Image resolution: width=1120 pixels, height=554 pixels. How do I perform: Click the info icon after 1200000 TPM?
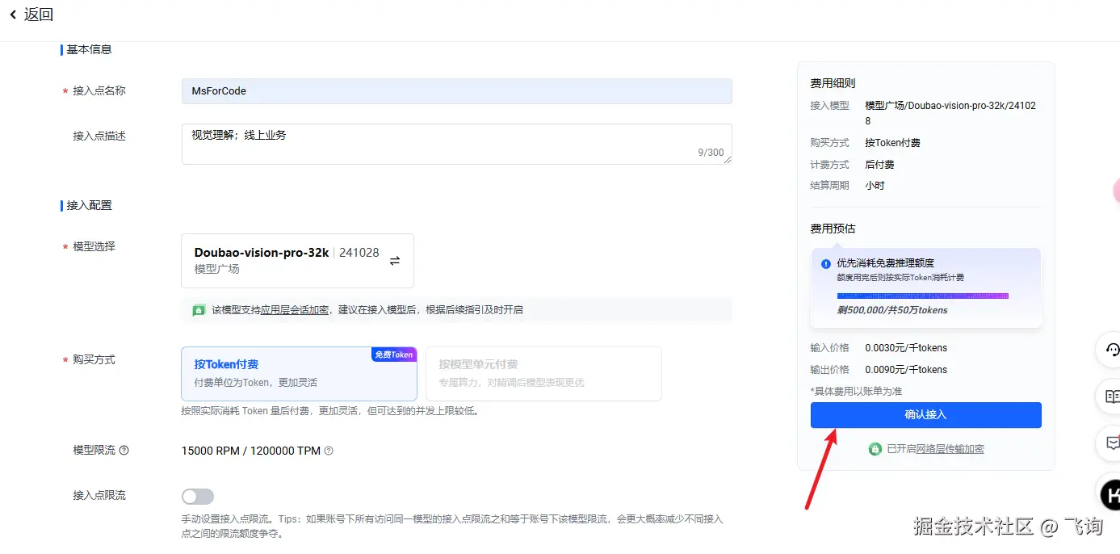329,451
